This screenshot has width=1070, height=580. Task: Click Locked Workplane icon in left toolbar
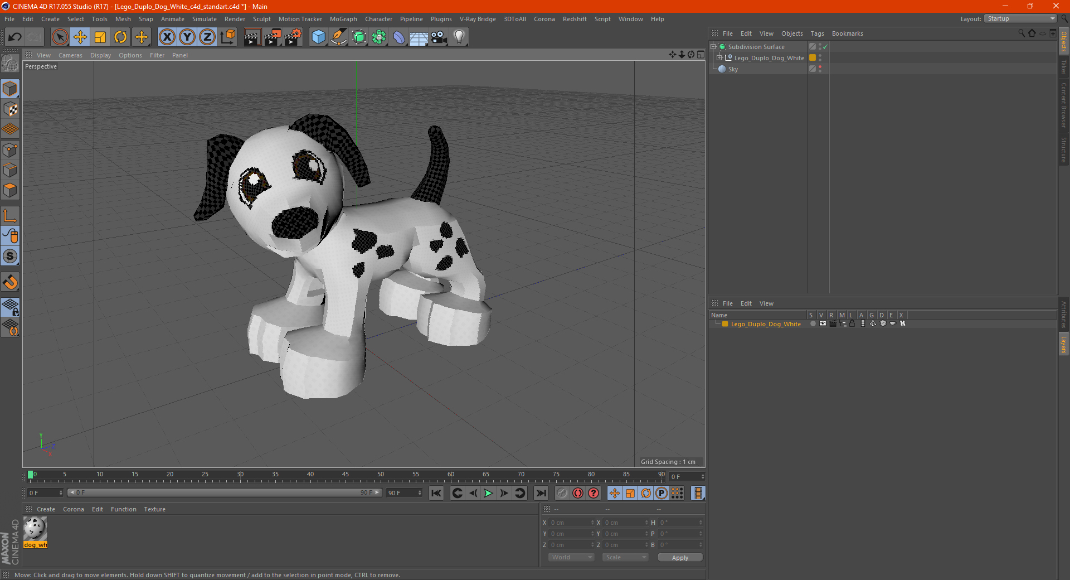pyautogui.click(x=10, y=307)
